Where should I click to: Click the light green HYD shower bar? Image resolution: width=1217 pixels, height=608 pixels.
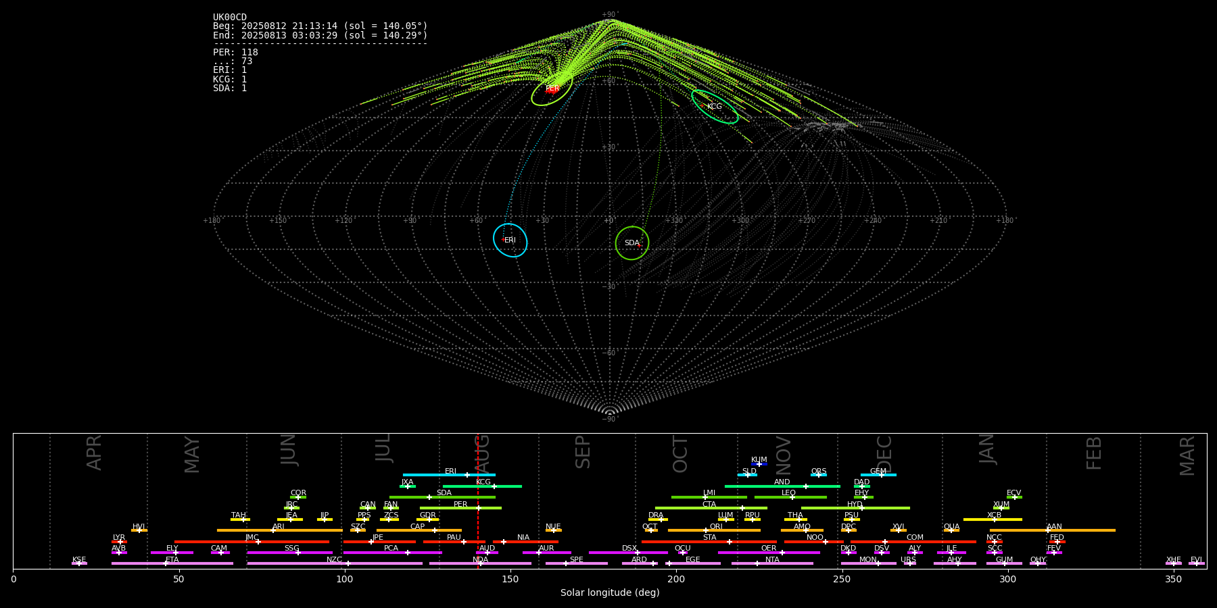(855, 508)
